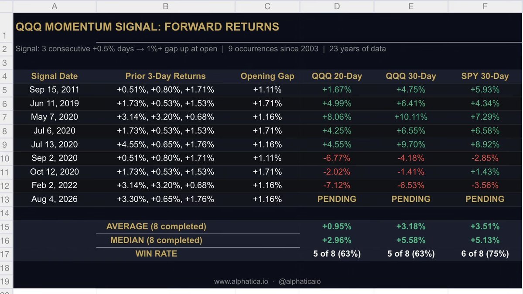
Task: Click the '+8.92%' SPY 30-Day value
Action: point(485,145)
